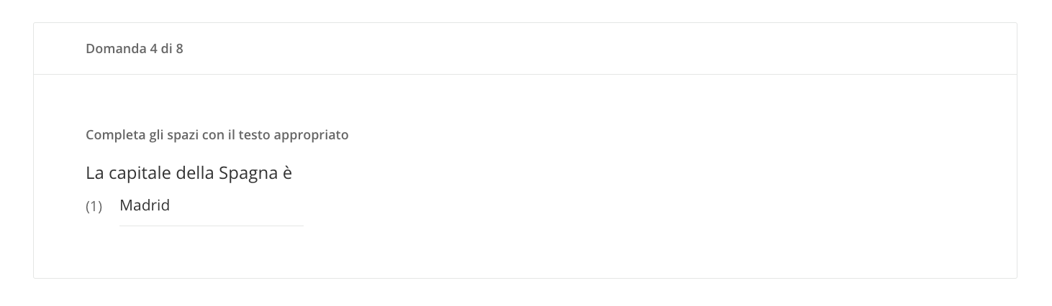Image resolution: width=1052 pixels, height=306 pixels.
Task: Click the empty header bar right of the question counter
Action: (x=597, y=49)
